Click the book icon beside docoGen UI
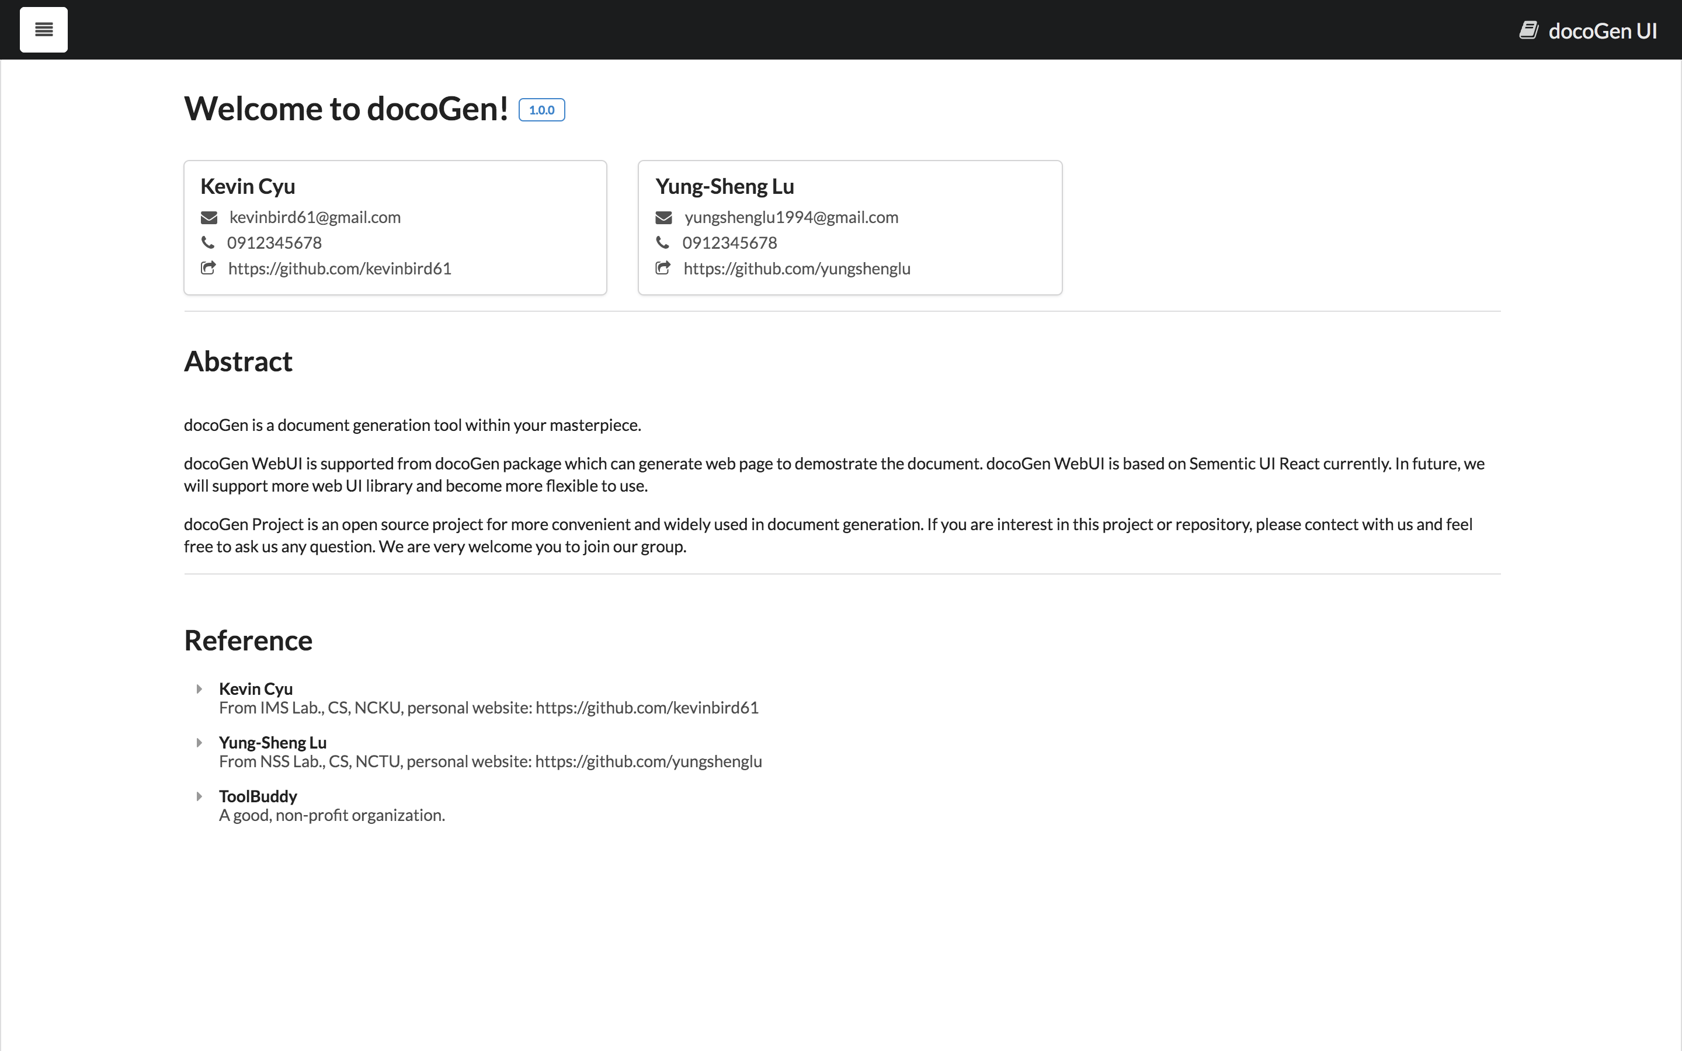 click(x=1528, y=30)
